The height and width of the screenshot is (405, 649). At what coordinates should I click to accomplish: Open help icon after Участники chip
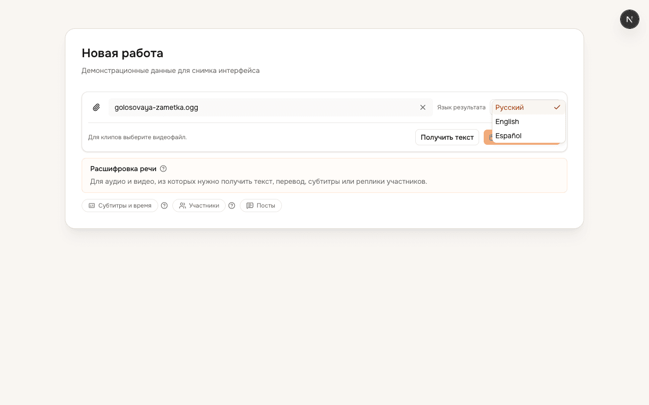(x=232, y=206)
